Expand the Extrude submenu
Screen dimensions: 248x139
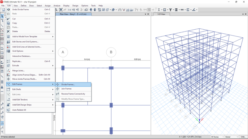point(30,65)
